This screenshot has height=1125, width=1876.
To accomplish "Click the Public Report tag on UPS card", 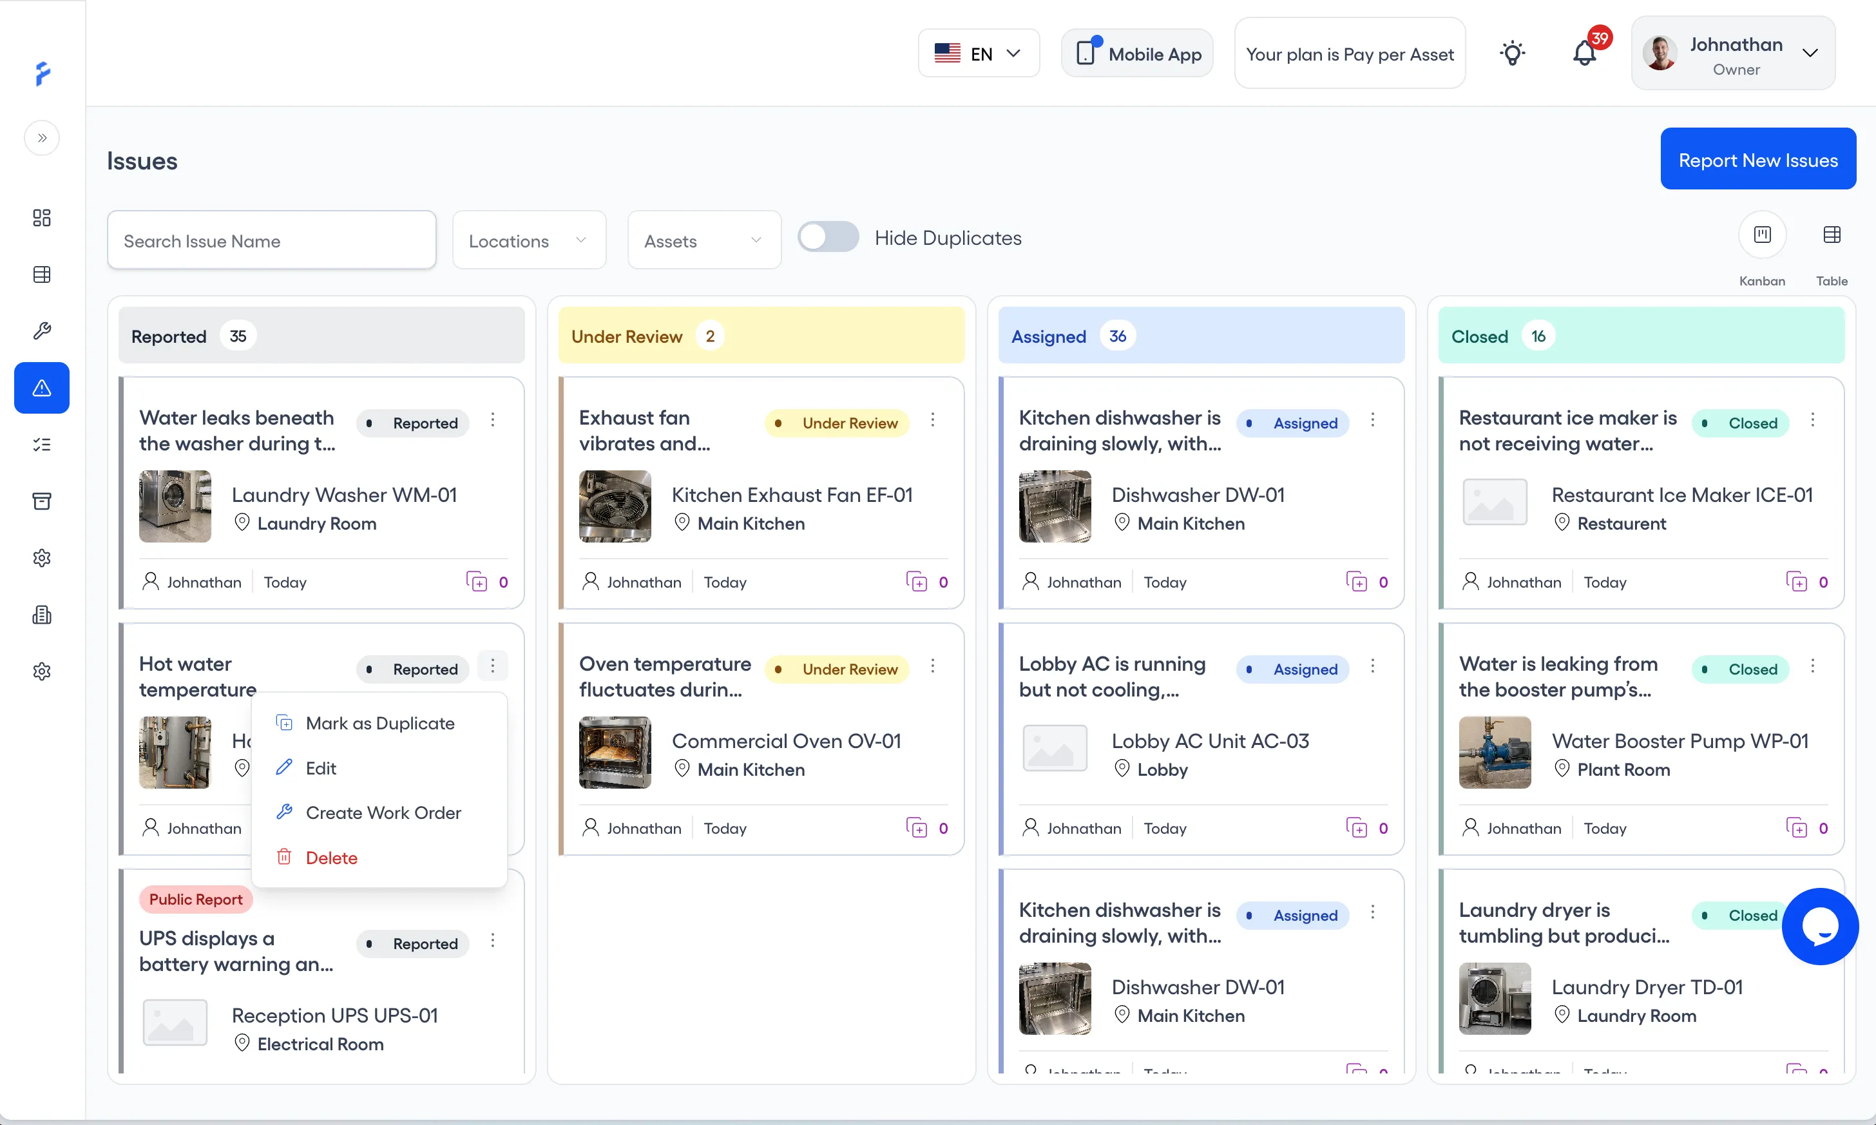I will point(196,899).
